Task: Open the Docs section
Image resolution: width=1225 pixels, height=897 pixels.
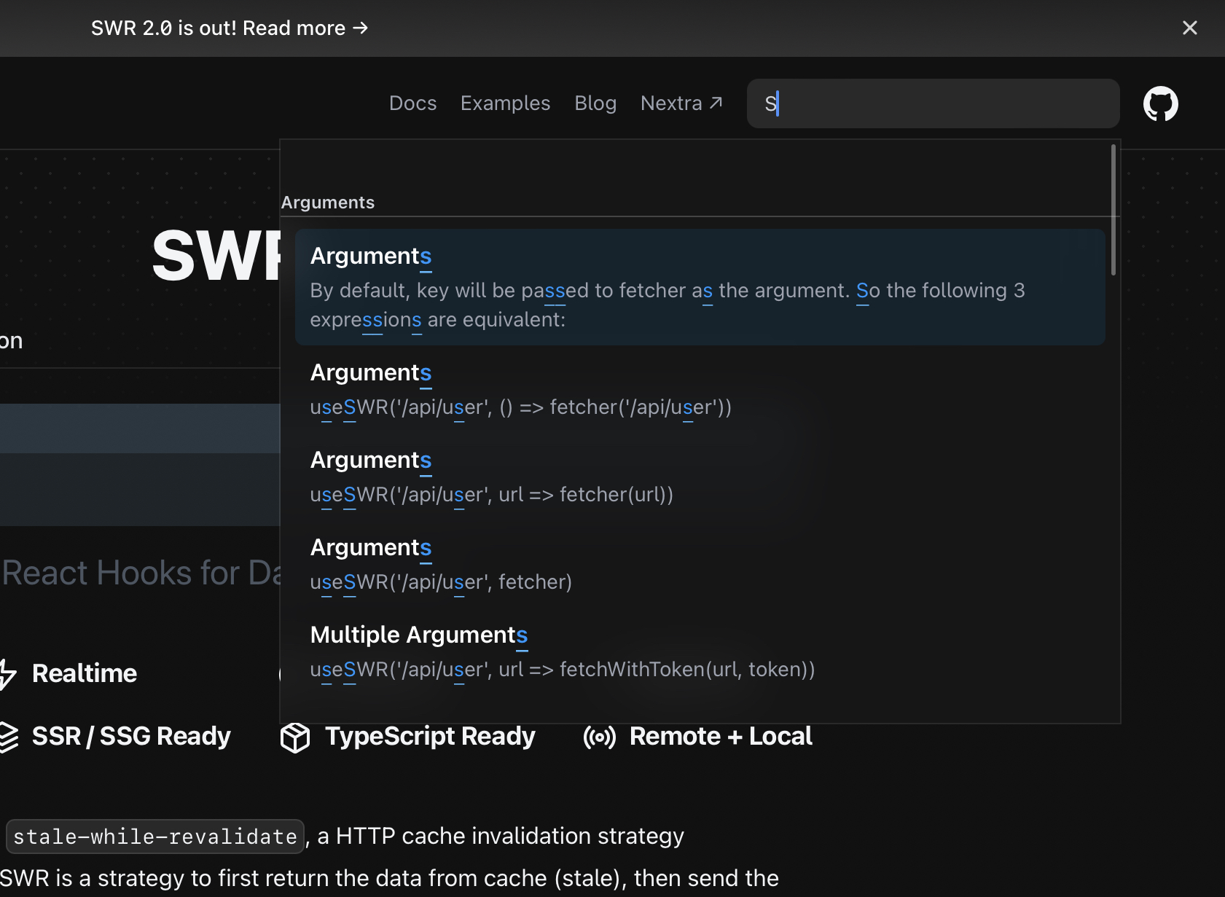Action: point(412,103)
